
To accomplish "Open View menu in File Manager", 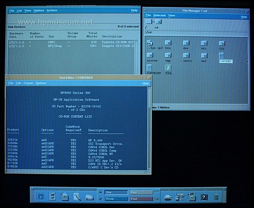I will pyautogui.click(x=172, y=16).
